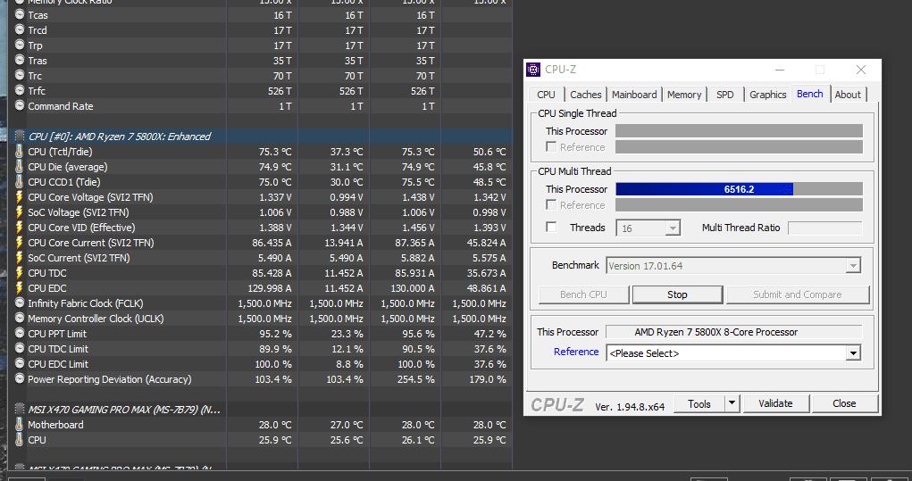
Task: Open the Memory tab
Action: [684, 95]
